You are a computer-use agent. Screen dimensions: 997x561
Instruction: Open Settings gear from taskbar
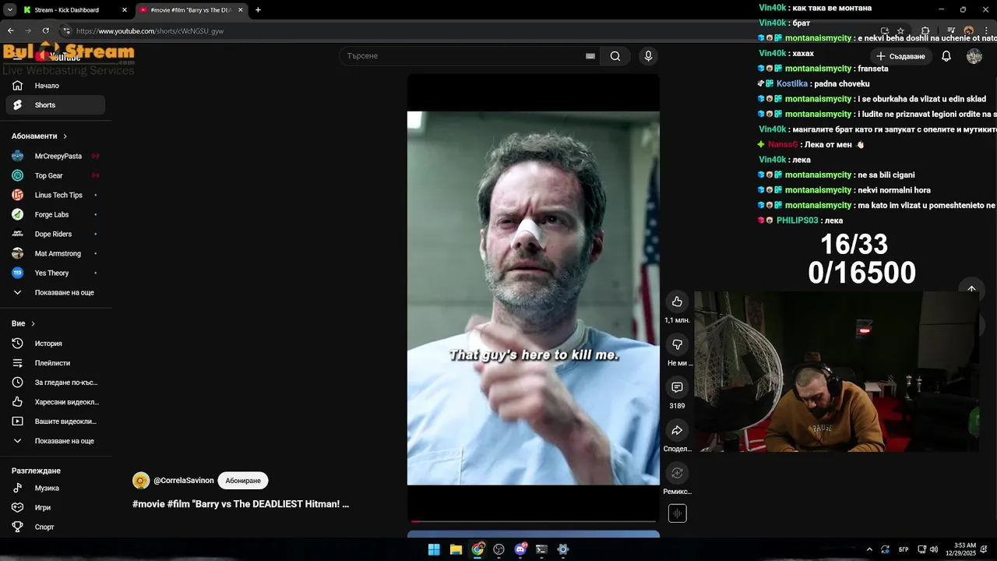563,549
